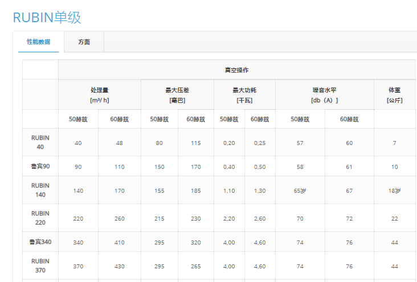Viewport: 417px width, 282px height.
Task: Select the 真空操作 table header
Action: (236, 70)
